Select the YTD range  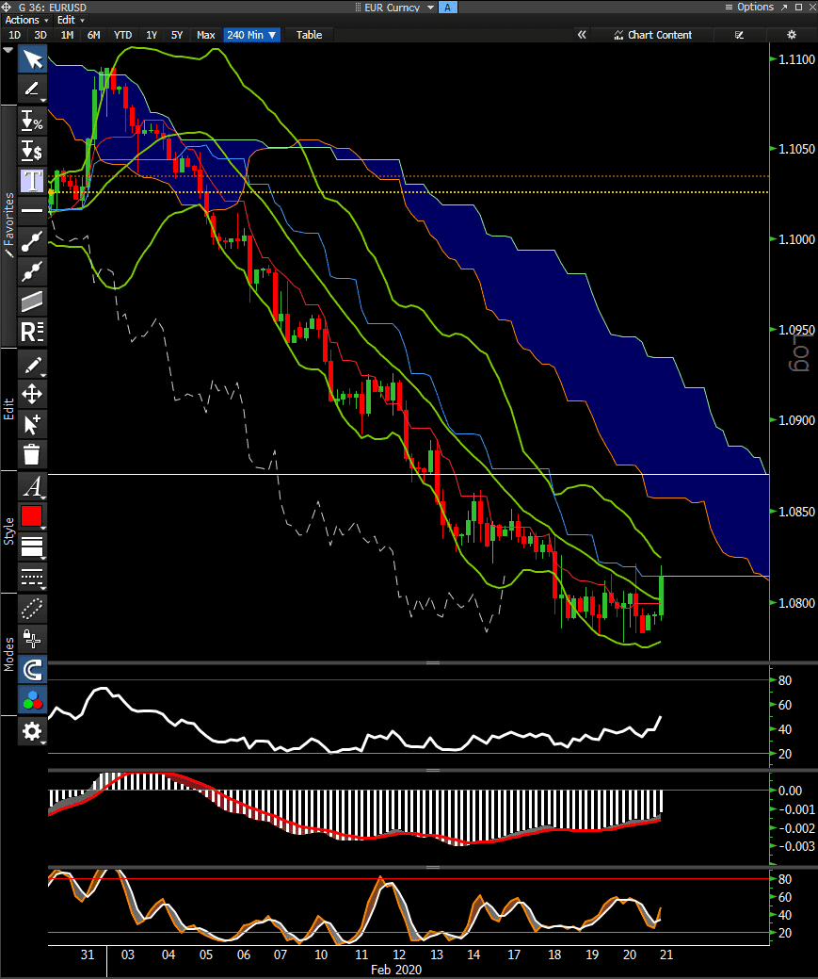tap(123, 35)
